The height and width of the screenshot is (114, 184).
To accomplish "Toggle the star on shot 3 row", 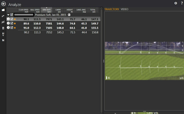I will click(15, 28).
